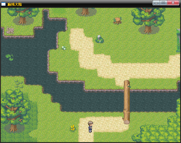
Task: Click the player character on the sand path
Action: click(90, 126)
